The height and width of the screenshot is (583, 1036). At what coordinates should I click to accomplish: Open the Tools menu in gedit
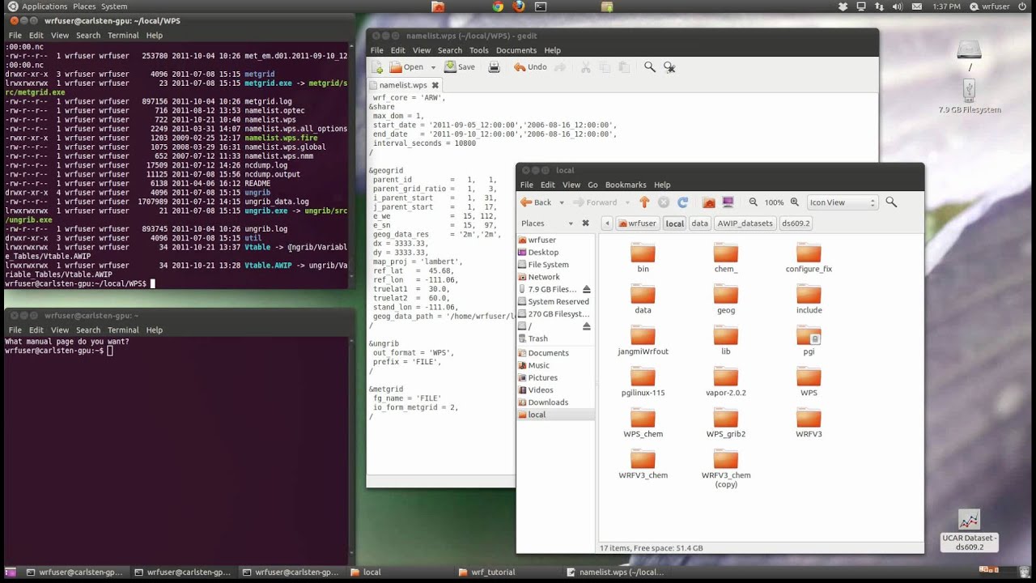point(478,50)
